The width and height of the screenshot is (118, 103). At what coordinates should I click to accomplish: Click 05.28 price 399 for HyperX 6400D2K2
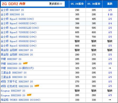pos(77,23)
